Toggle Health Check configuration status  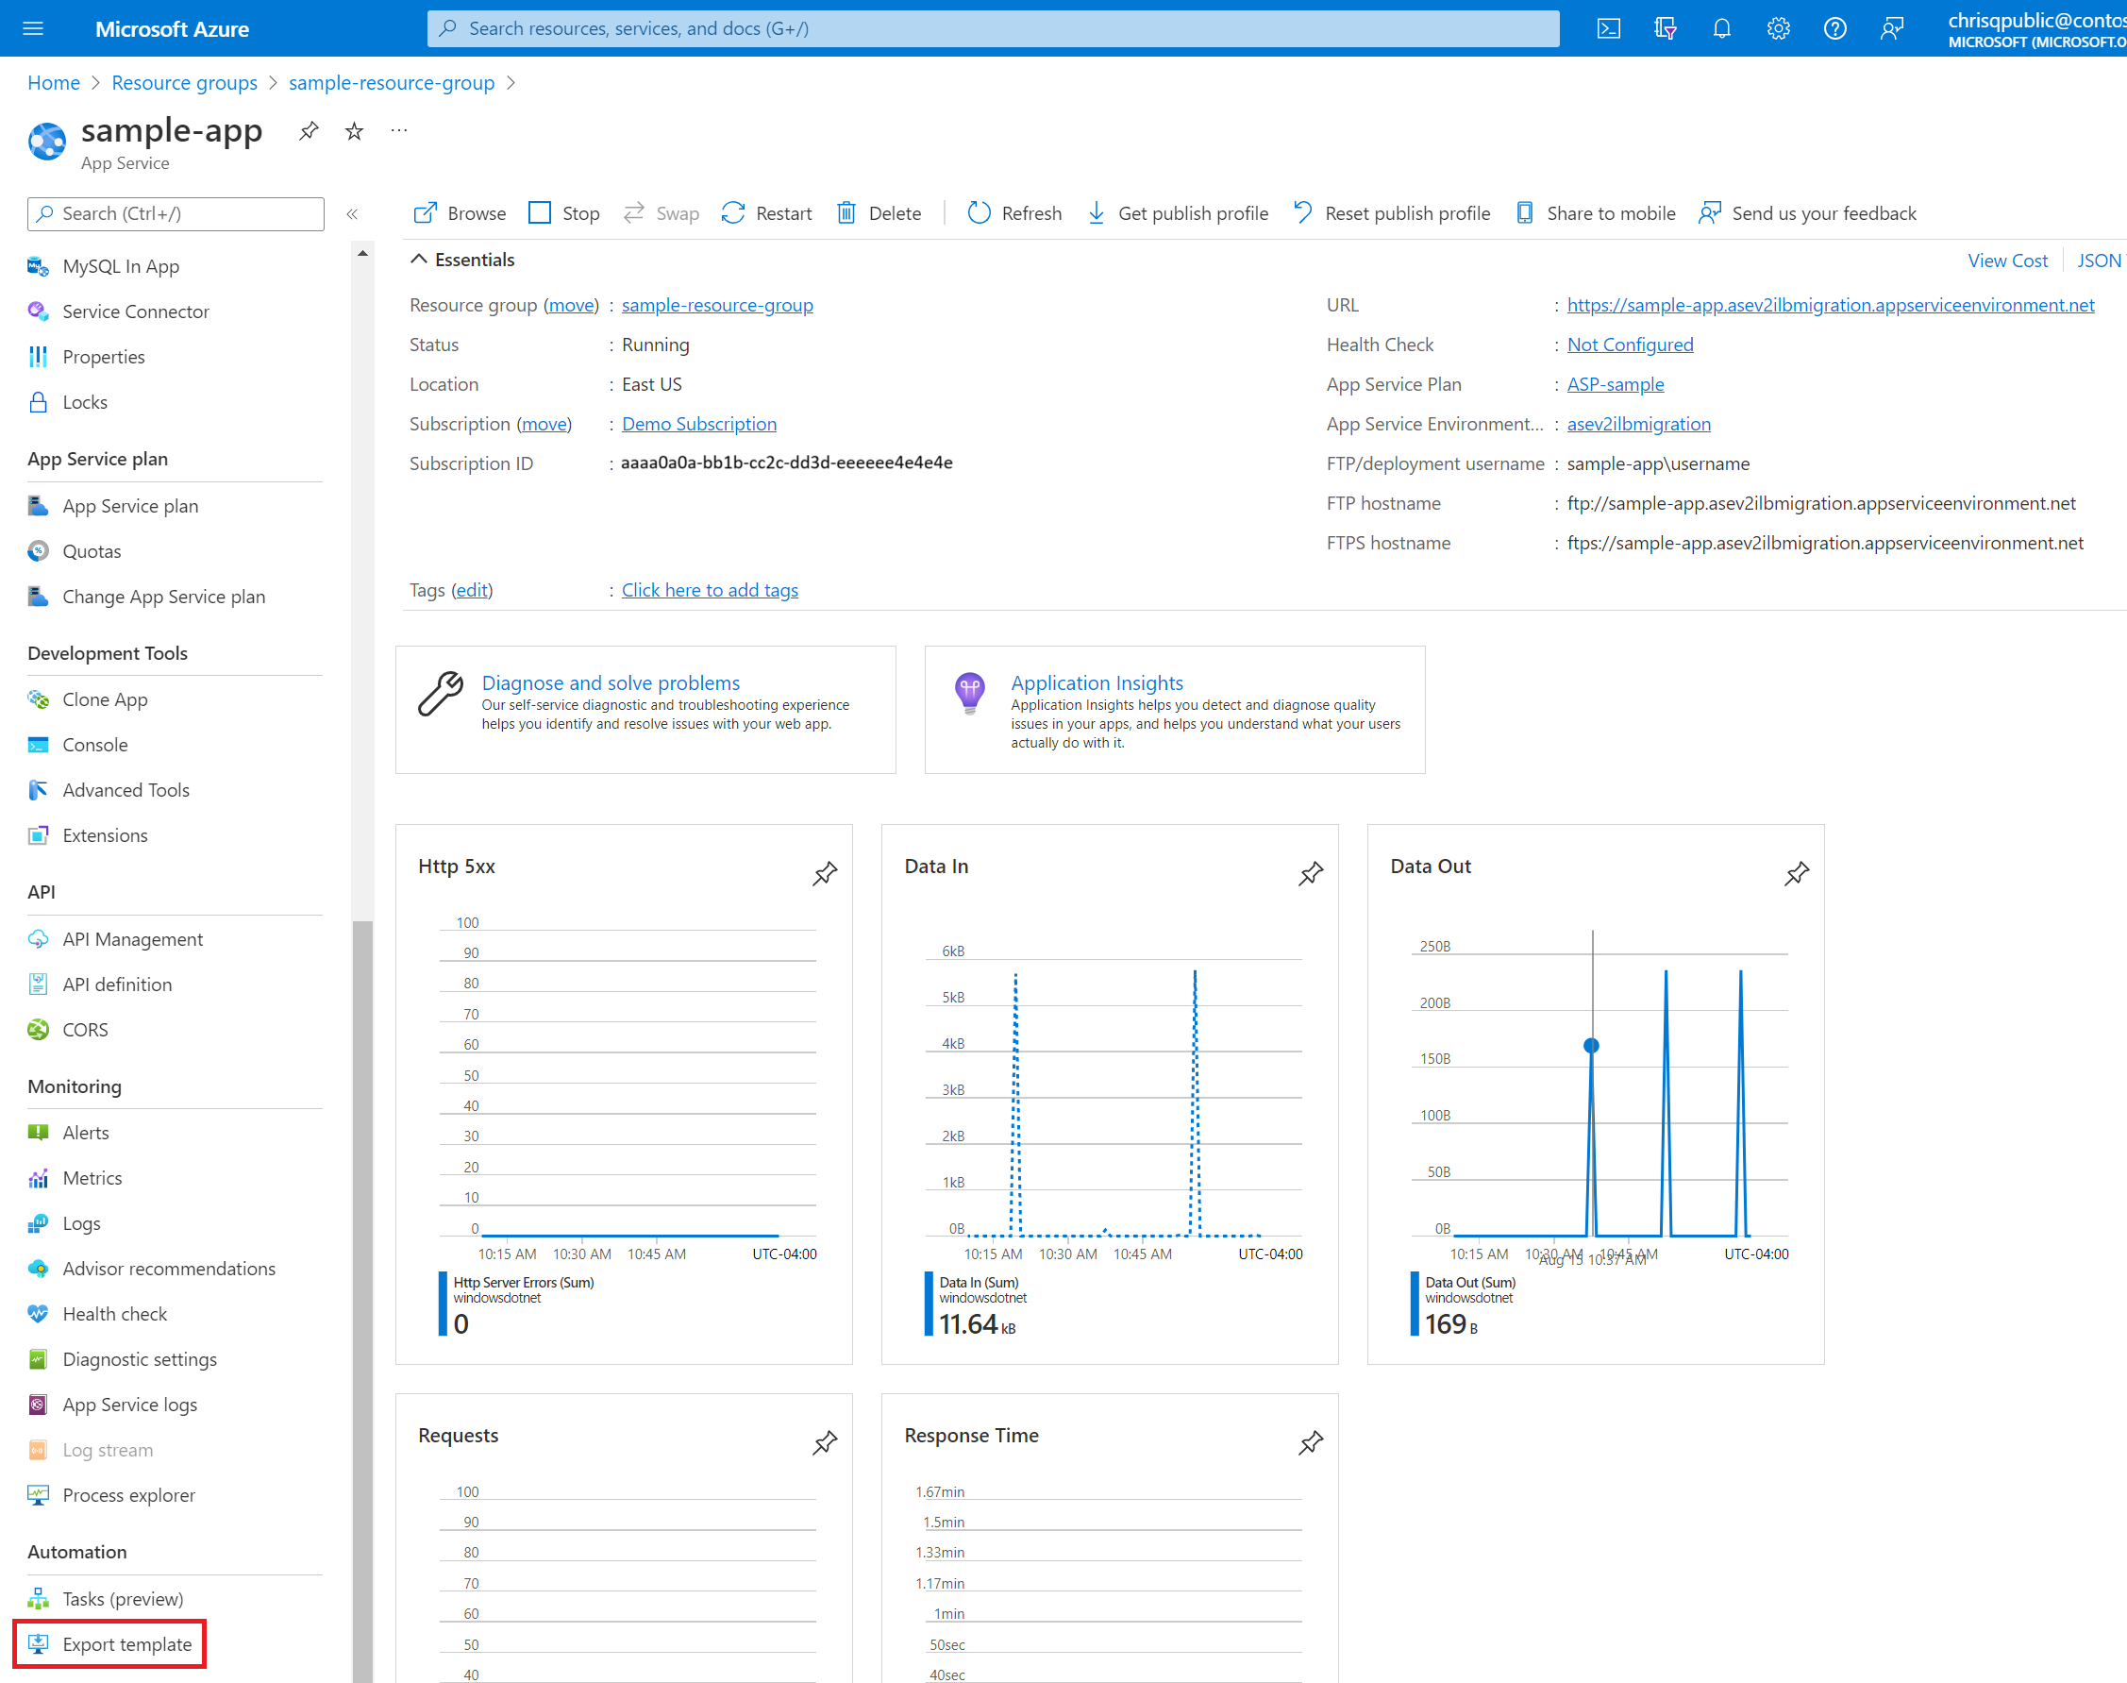point(1628,344)
